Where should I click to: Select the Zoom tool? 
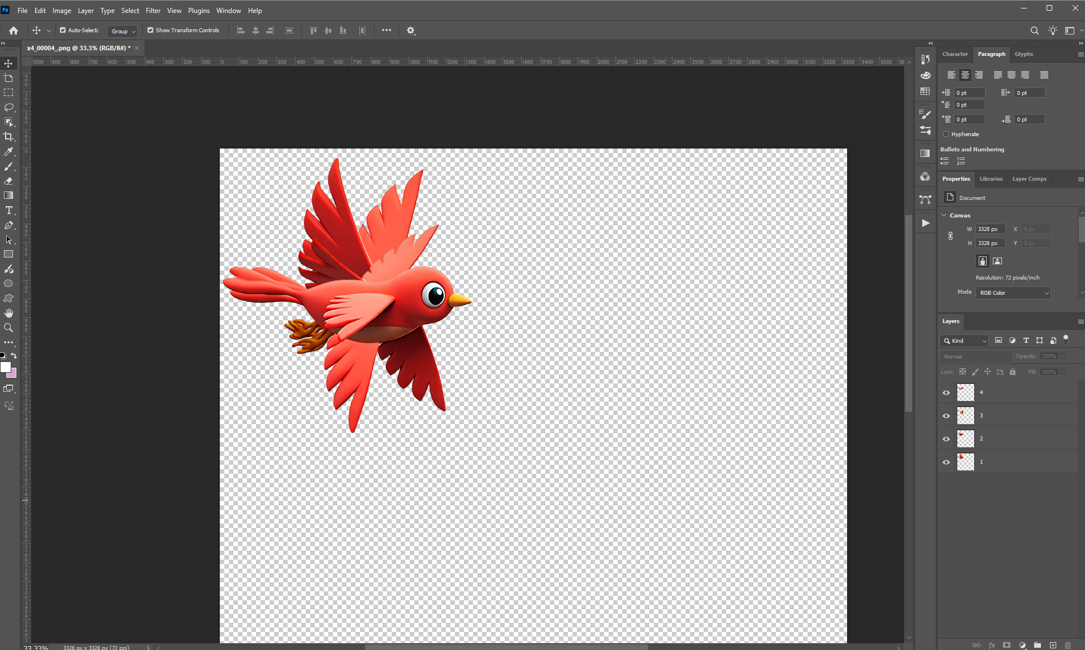click(8, 328)
